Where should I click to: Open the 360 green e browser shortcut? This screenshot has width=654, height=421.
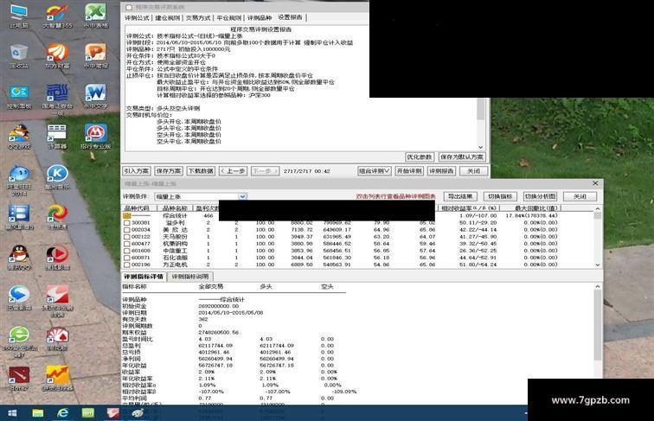pos(19,341)
